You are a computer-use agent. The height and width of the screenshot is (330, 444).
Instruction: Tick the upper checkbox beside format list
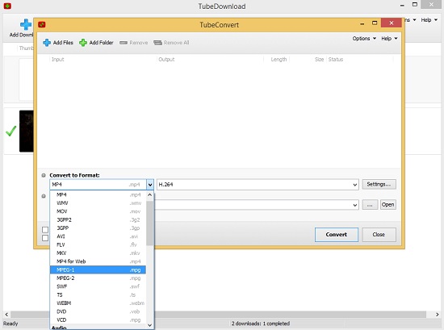pos(45,229)
